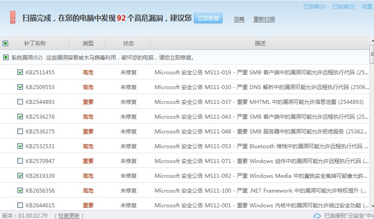Image resolution: width=374 pixels, height=219 pixels.
Task: Click the MS11-019 SMB description text
Action: (x=262, y=72)
